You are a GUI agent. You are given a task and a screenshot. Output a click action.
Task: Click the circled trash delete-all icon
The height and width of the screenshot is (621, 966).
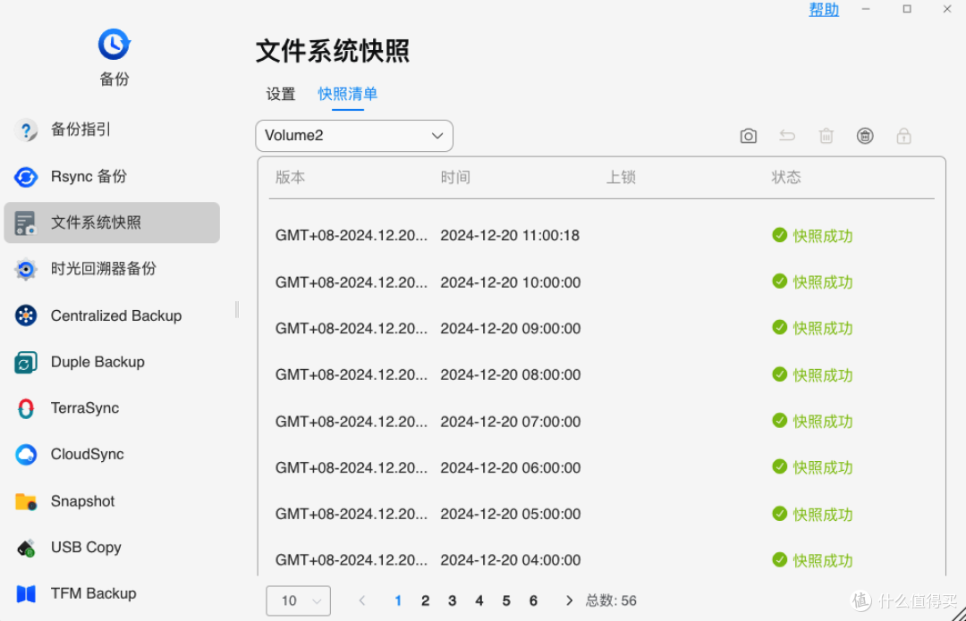[x=865, y=136]
